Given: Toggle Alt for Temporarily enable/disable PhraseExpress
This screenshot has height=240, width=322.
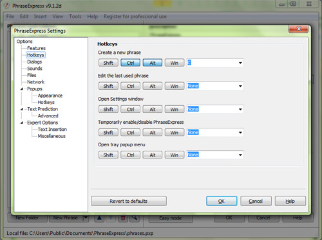Looking at the screenshot, I should pos(153,132).
